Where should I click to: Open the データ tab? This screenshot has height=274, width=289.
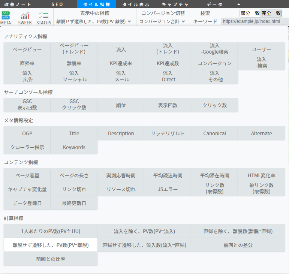(x=214, y=4)
